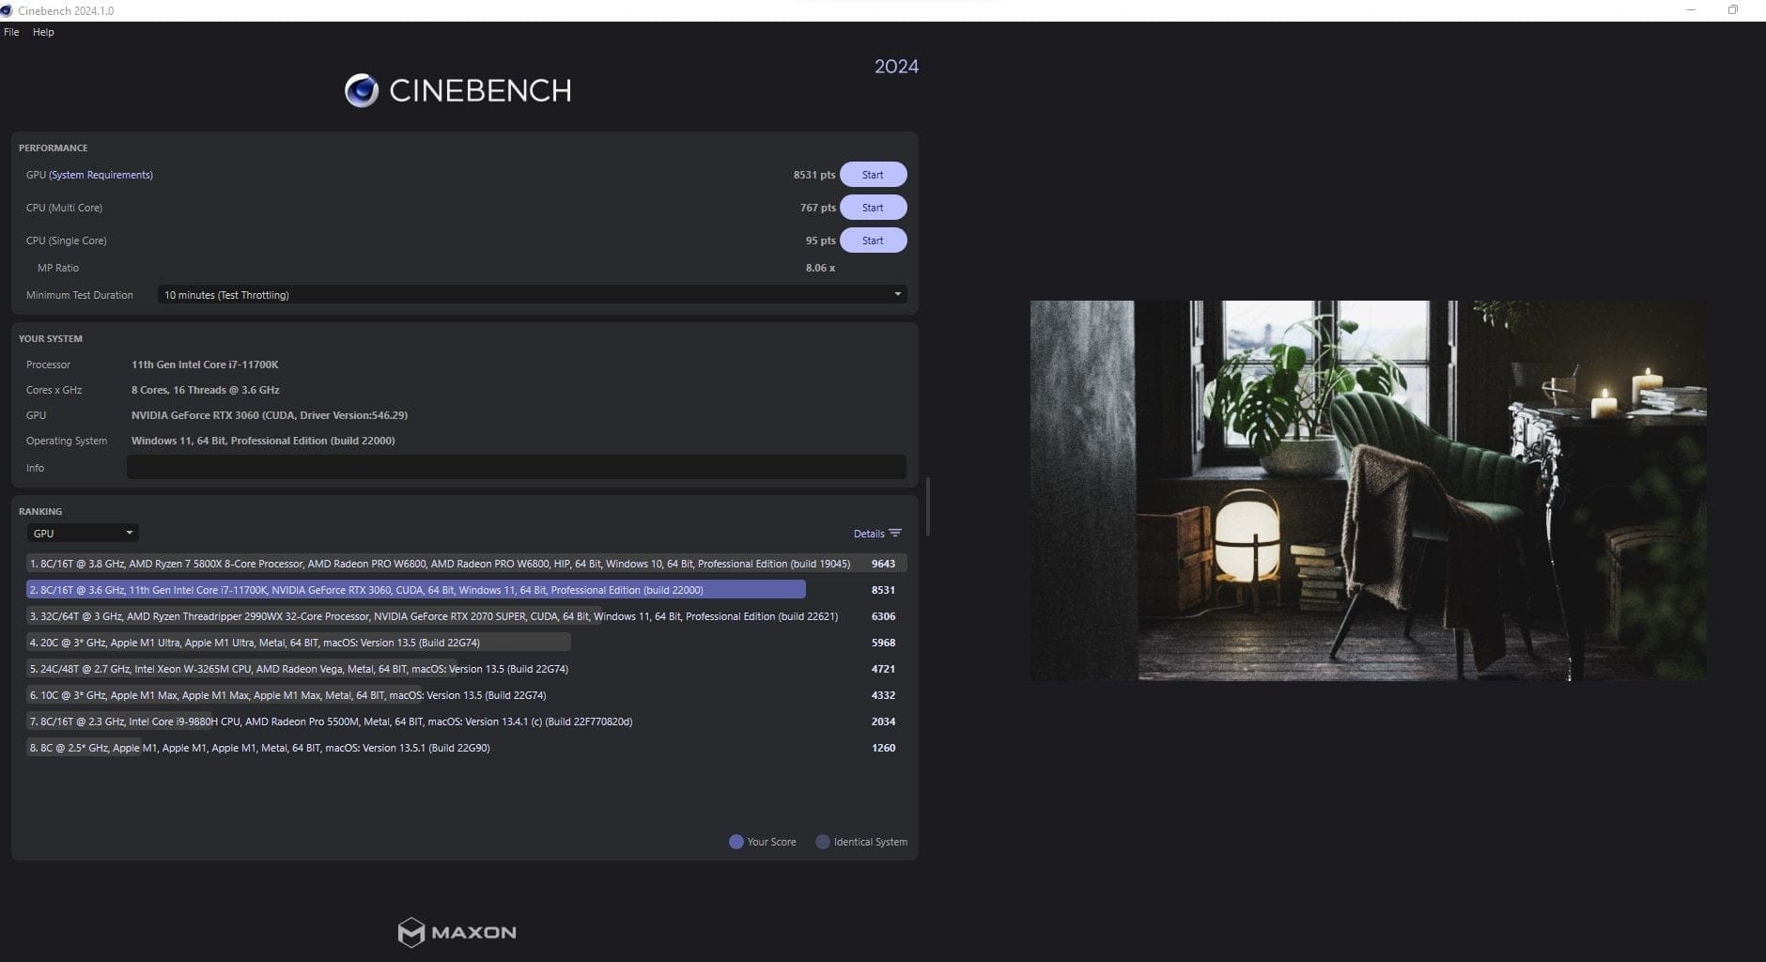The width and height of the screenshot is (1766, 962).
Task: Click the 767 pts multi core score
Action: coord(818,208)
